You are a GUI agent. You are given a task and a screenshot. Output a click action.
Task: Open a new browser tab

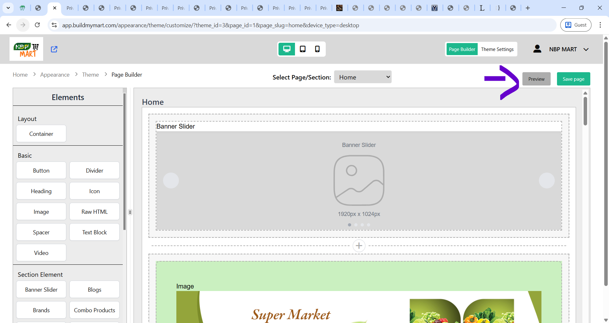(x=528, y=8)
